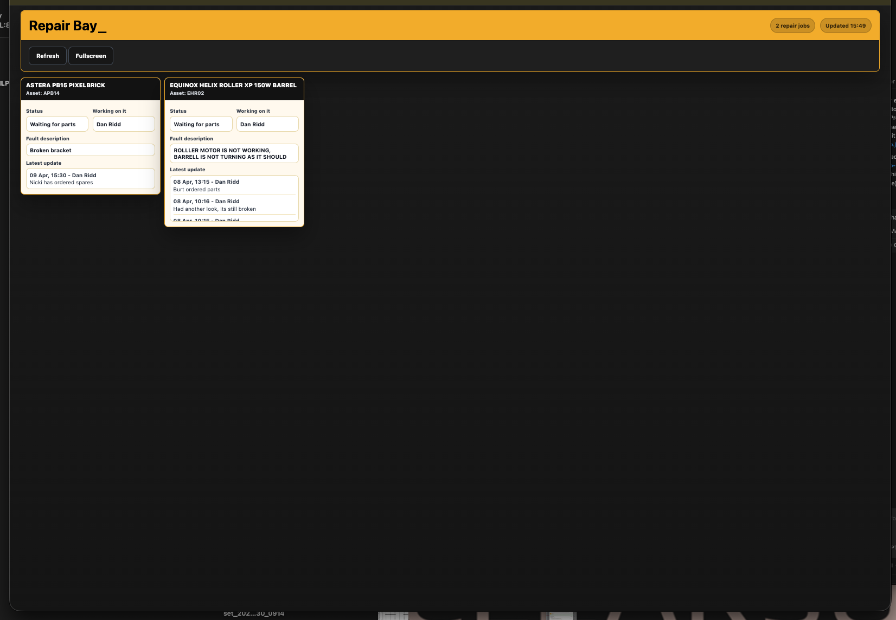Image resolution: width=896 pixels, height=620 pixels.
Task: Edit the "Broken bracket" fault description
Action: [90, 150]
